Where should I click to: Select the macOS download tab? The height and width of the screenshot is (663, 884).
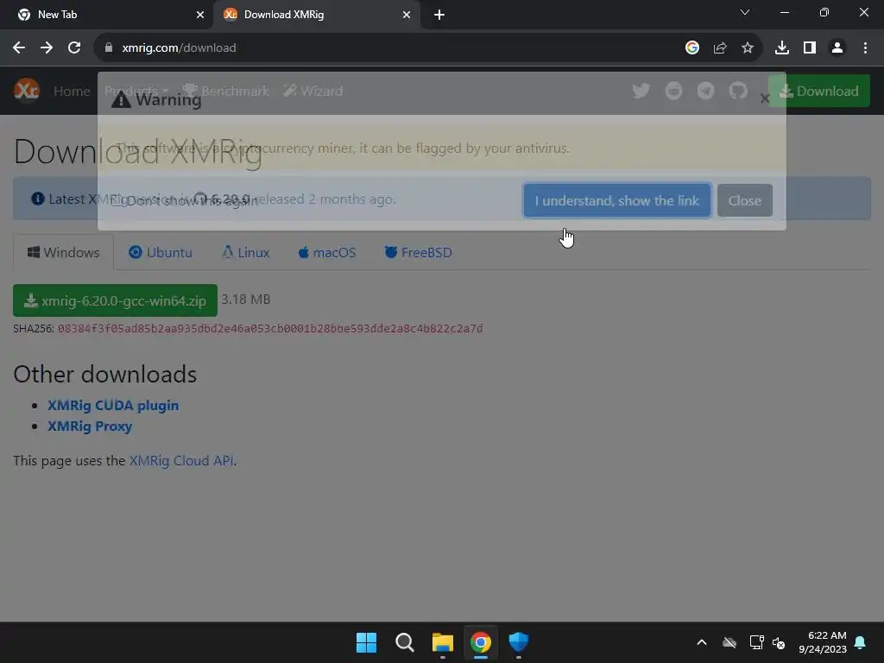click(x=327, y=253)
